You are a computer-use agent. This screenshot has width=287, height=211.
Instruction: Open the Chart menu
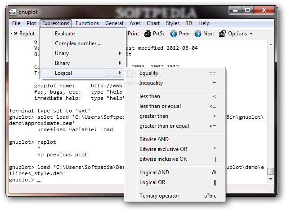pos(153,23)
